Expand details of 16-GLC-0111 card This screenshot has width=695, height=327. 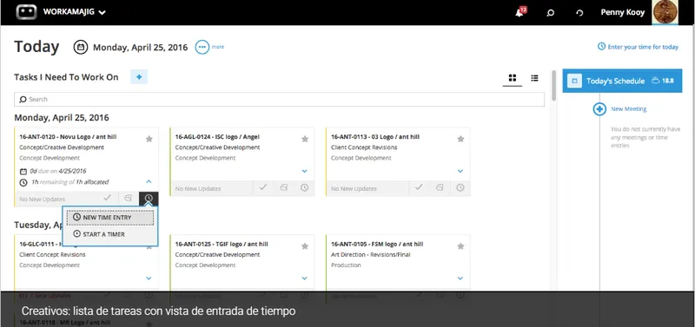pos(149,278)
